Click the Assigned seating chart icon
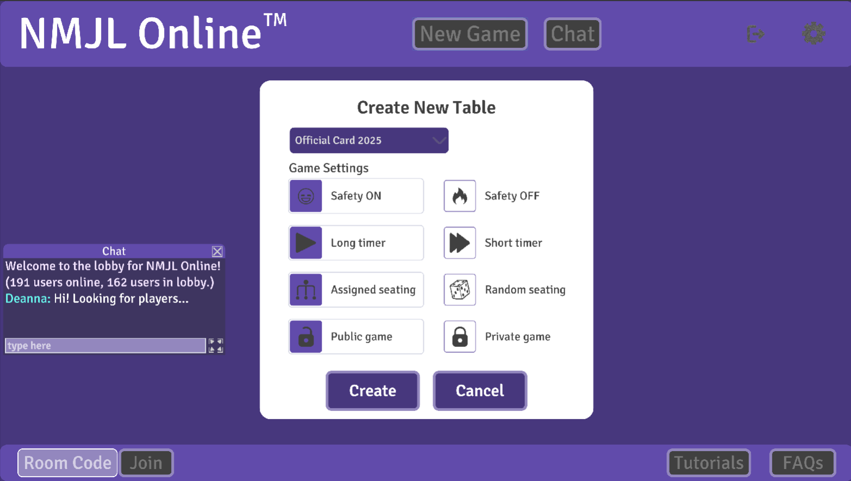 tap(305, 289)
